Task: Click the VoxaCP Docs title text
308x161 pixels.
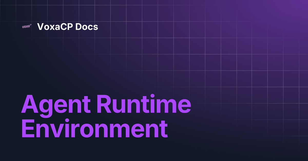Action: pos(68,27)
